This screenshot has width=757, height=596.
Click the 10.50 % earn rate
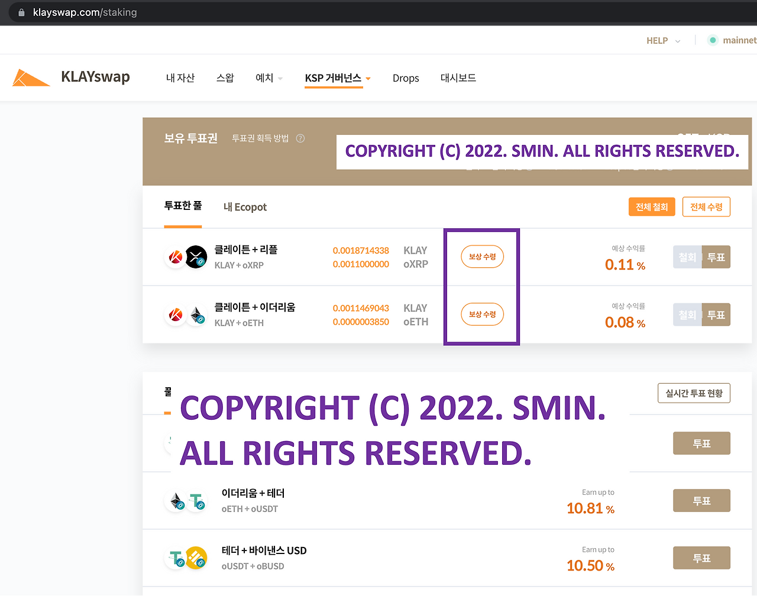click(590, 566)
